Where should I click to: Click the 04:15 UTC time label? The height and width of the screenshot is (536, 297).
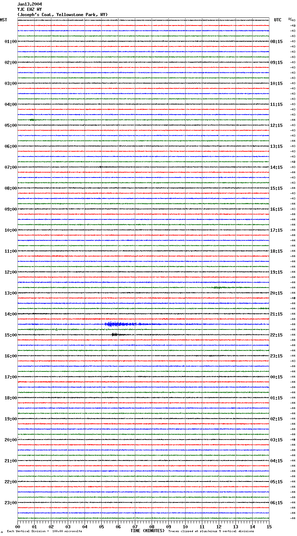276,461
